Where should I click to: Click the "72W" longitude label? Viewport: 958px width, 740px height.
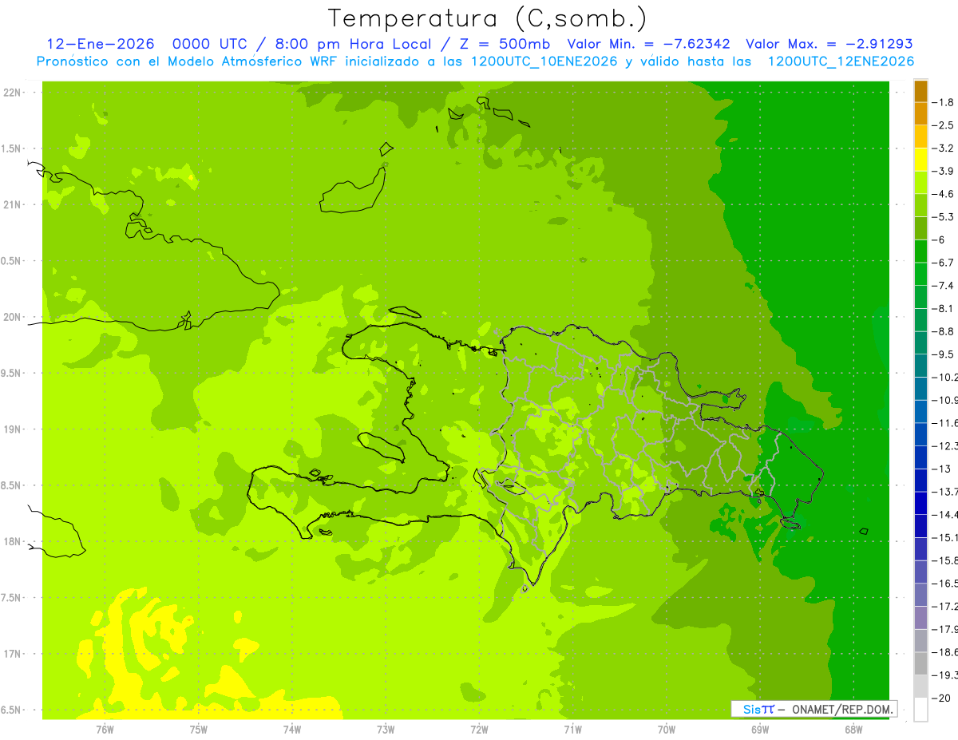479,729
